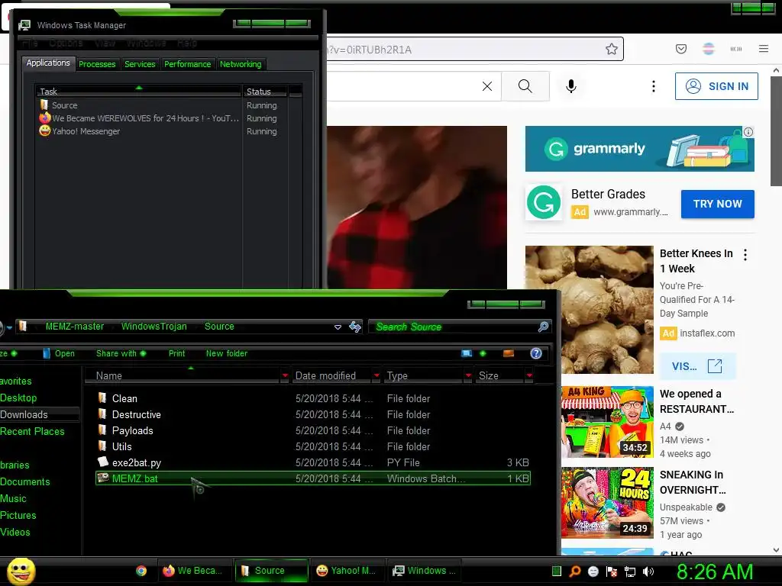Refresh the Explorer folder view
Image resolution: width=782 pixels, height=586 pixels.
tap(354, 327)
